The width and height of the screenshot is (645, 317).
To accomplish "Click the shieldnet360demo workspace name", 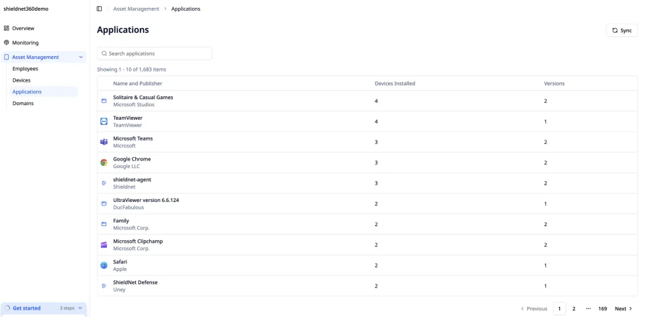I will click(x=26, y=9).
